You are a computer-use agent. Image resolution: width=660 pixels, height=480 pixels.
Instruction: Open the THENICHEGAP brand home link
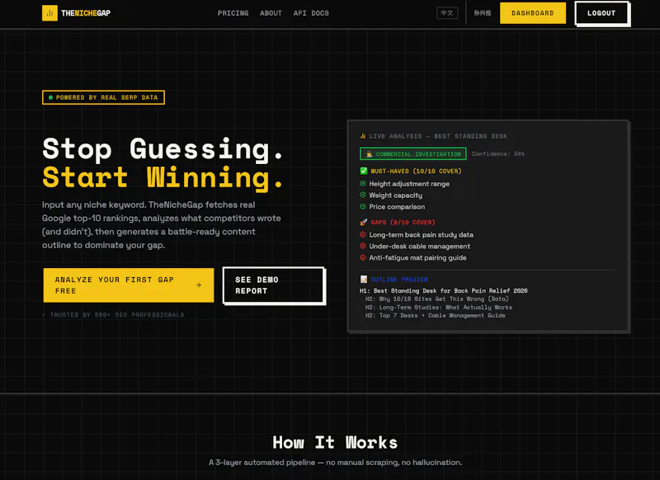coord(76,13)
